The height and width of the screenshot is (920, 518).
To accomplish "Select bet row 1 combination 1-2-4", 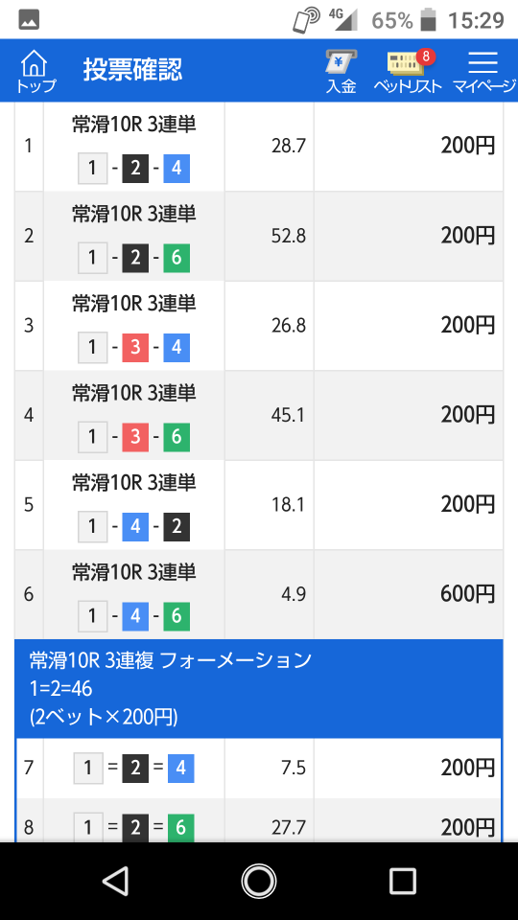I will coord(134,169).
